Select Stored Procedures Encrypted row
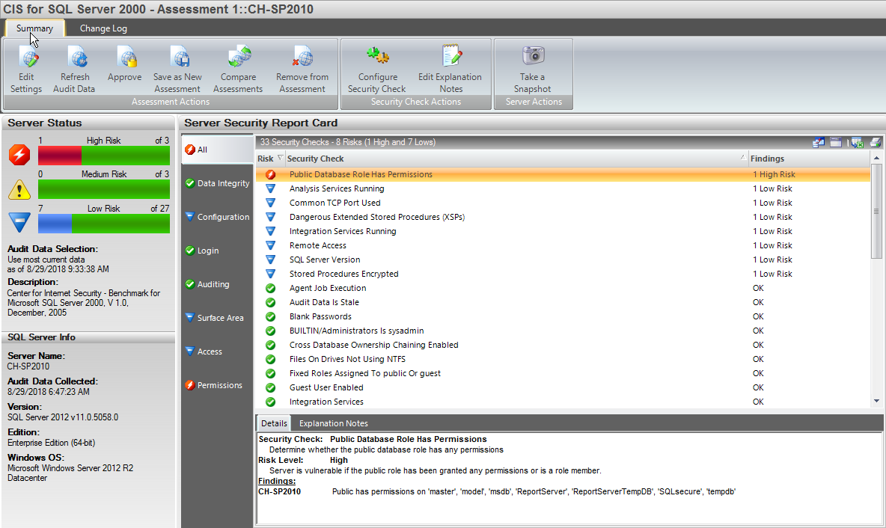Image resolution: width=886 pixels, height=528 pixels. (x=563, y=274)
